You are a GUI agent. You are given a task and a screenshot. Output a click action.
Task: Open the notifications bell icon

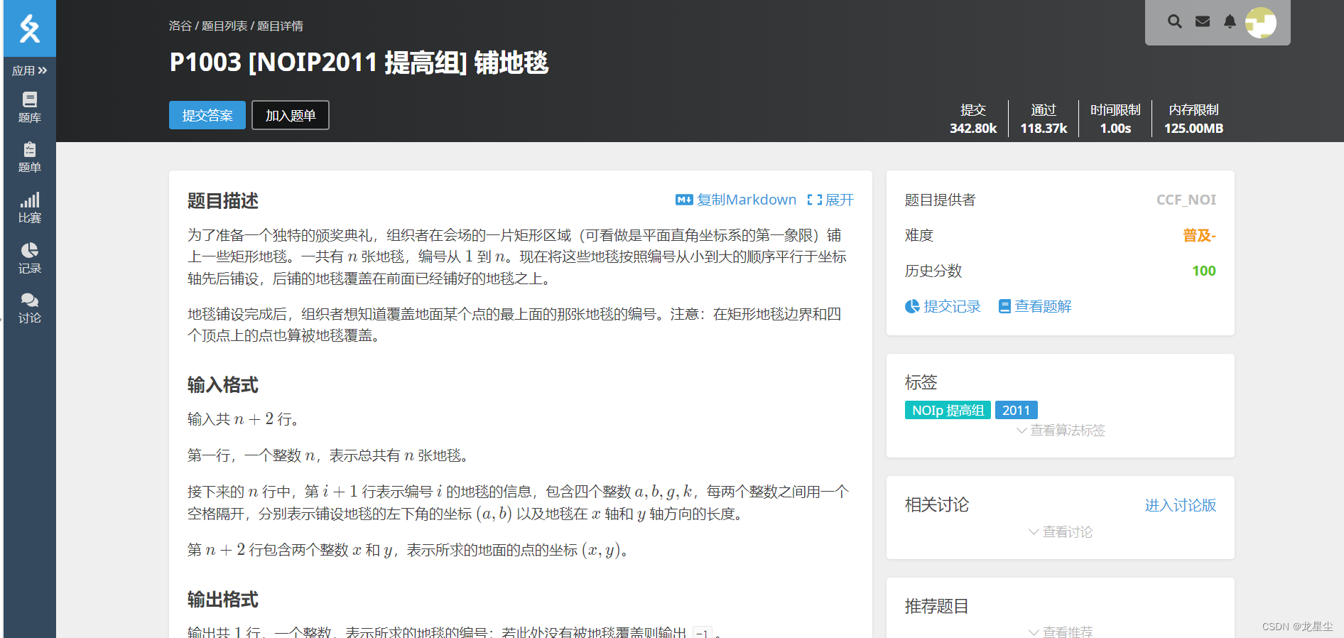click(x=1230, y=22)
